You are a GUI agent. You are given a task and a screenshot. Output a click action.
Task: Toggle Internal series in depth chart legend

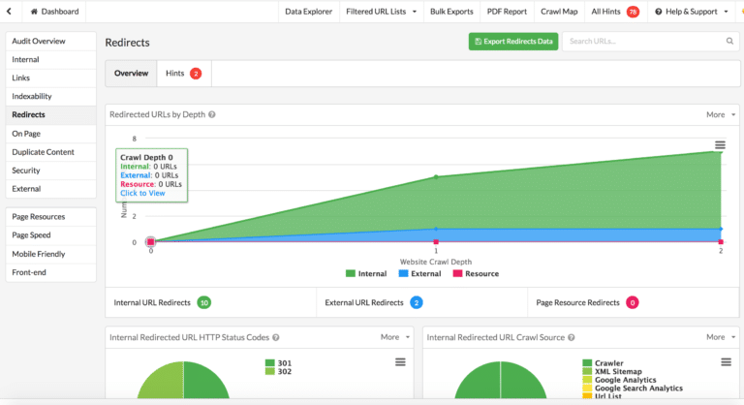(x=366, y=273)
